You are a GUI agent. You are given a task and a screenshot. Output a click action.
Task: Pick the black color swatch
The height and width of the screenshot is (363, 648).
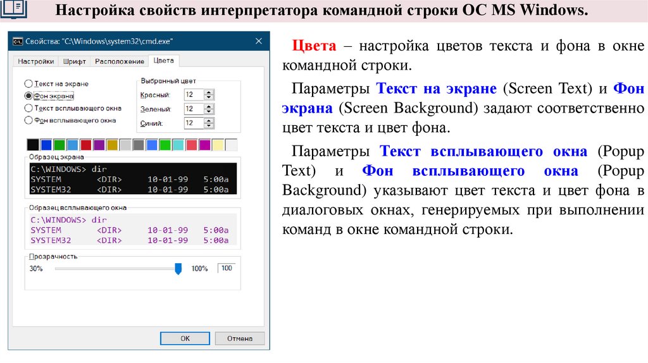pyautogui.click(x=33, y=145)
